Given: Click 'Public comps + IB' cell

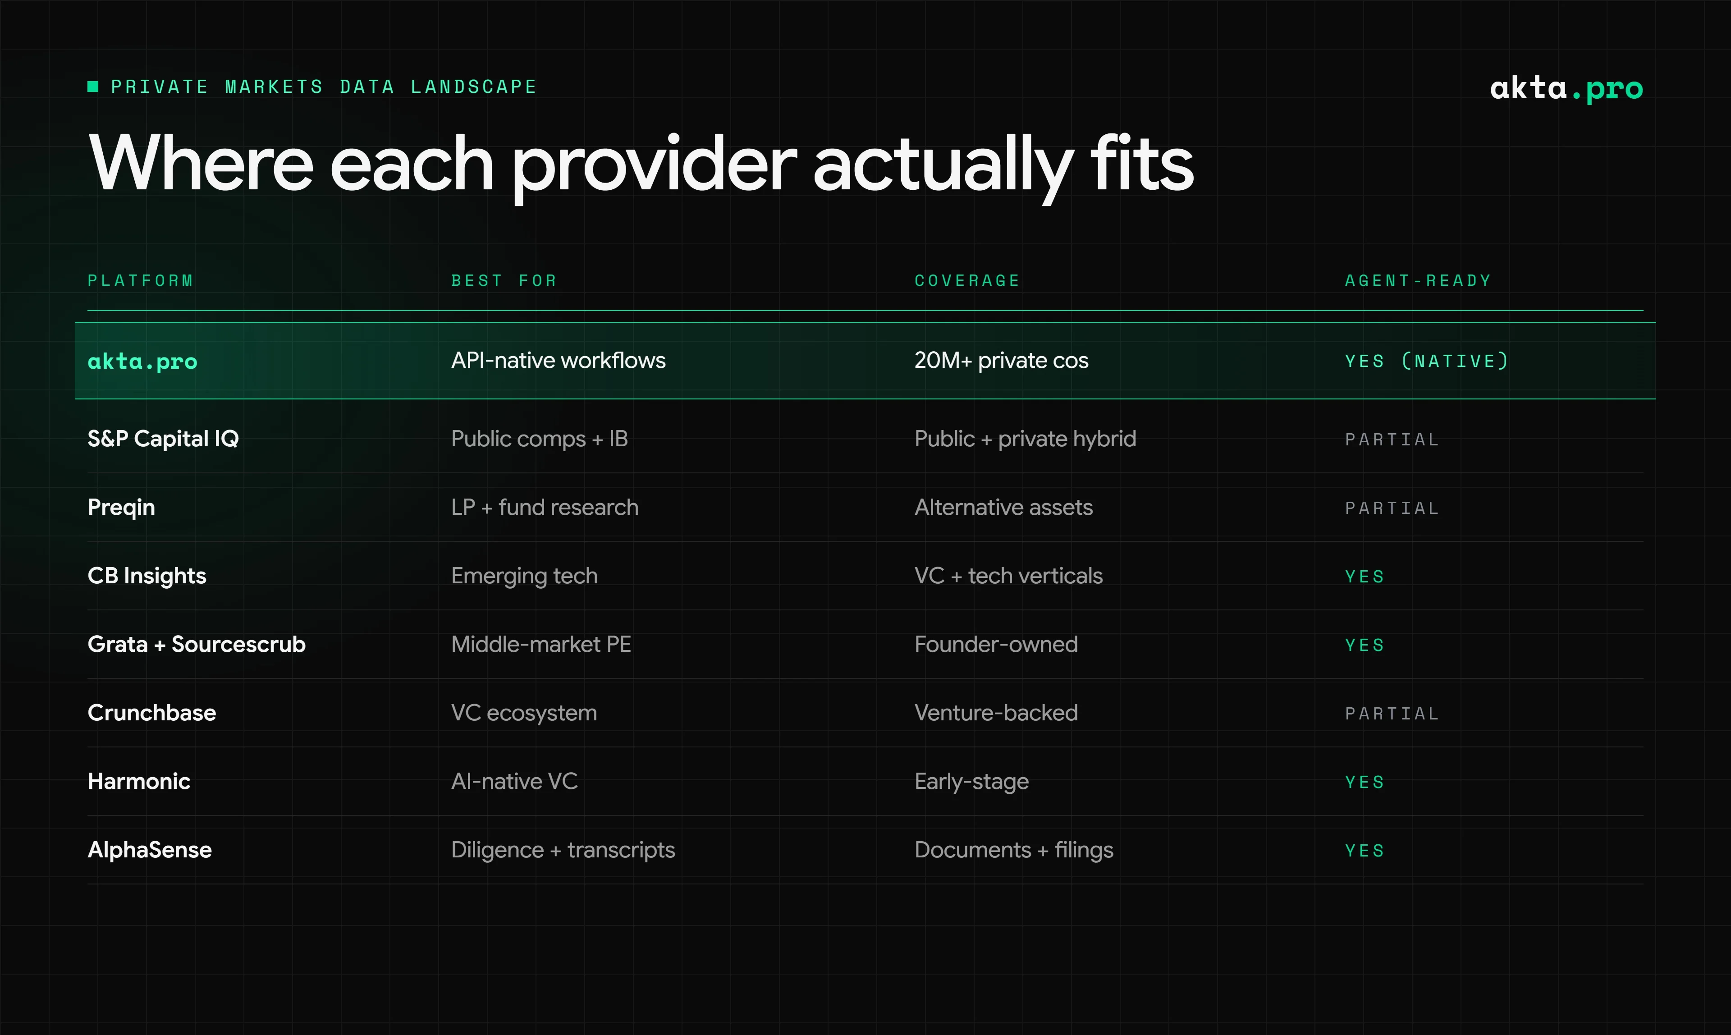Looking at the screenshot, I should (539, 439).
